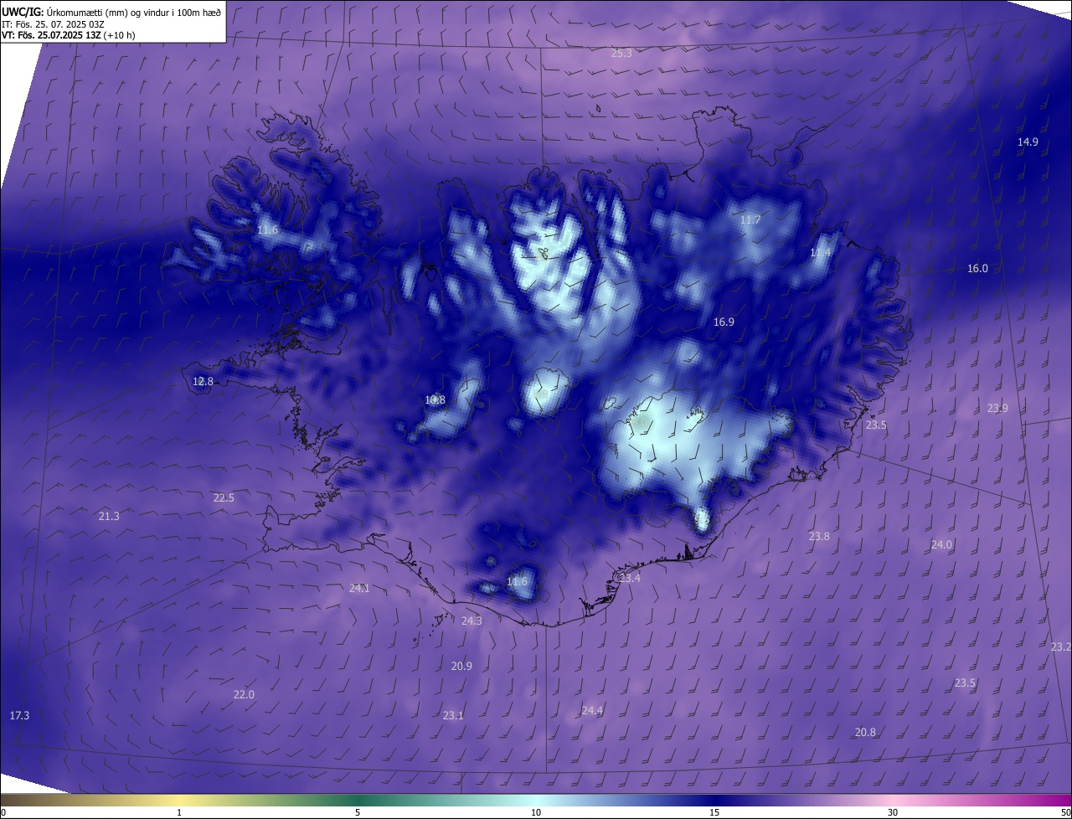Select the 23.9 value label
Screen dimensions: 1072x819
[997, 408]
